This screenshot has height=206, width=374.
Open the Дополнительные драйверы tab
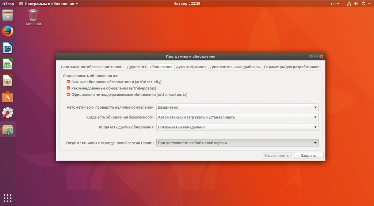click(235, 67)
